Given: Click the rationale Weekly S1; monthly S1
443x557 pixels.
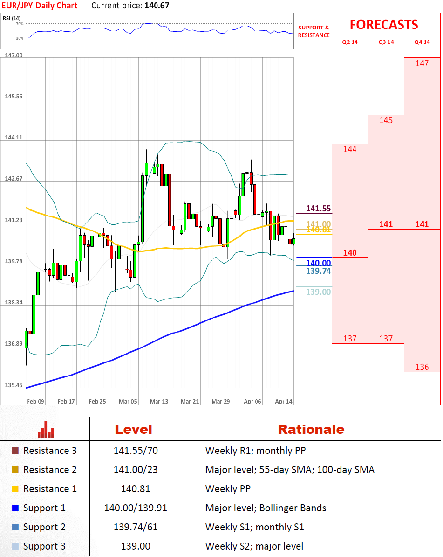Looking at the screenshot, I should click(255, 528).
